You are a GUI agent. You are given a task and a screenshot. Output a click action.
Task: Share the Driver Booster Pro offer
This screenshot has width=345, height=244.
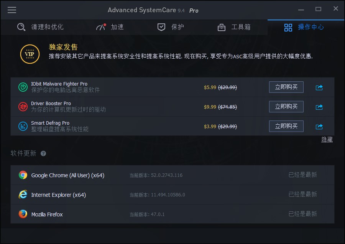319,107
